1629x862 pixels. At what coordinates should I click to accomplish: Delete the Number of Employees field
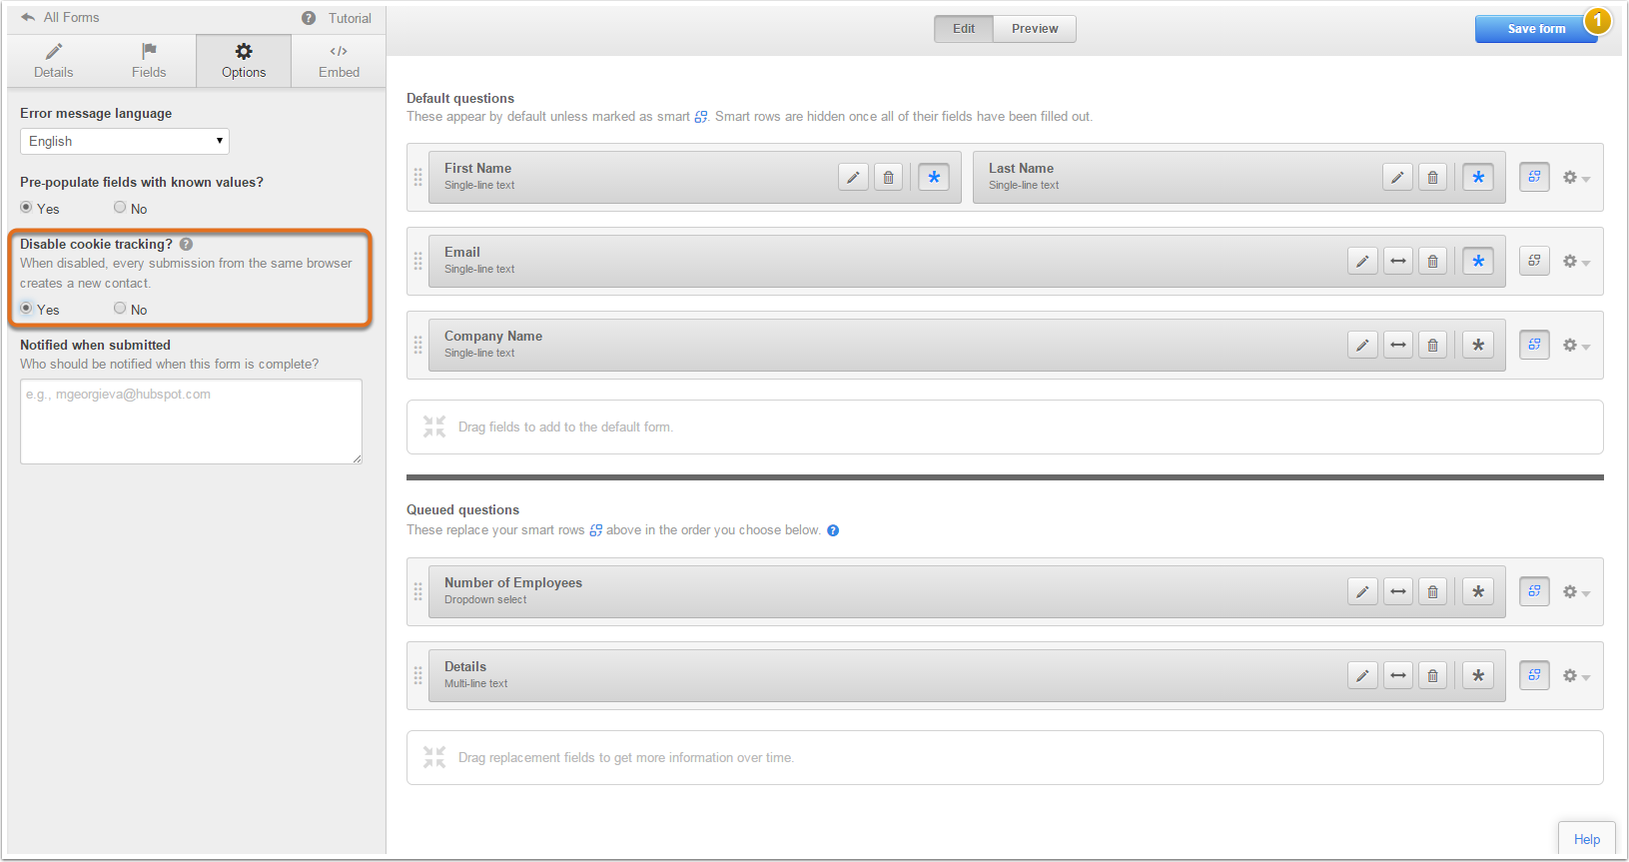[1433, 592]
